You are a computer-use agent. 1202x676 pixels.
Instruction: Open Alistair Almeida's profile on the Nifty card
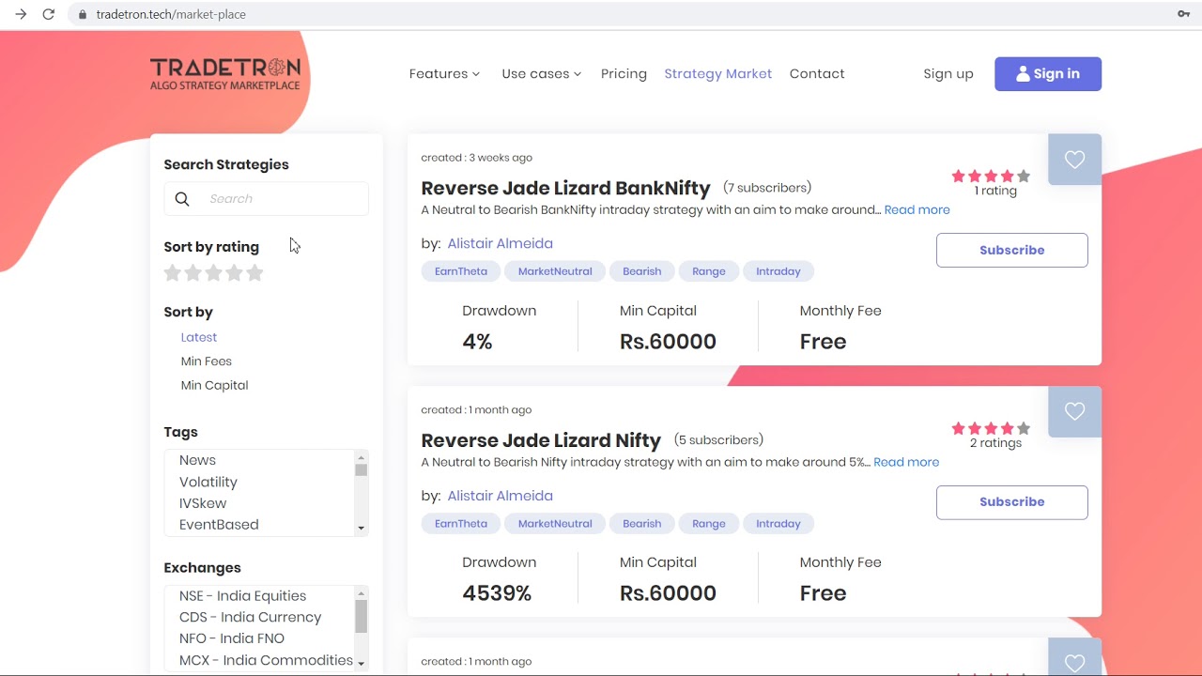pos(500,496)
